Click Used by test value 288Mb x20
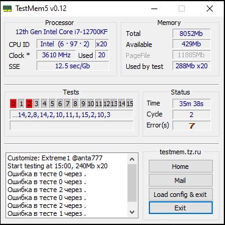Viewport: 225px width, 225px height. pyautogui.click(x=191, y=66)
